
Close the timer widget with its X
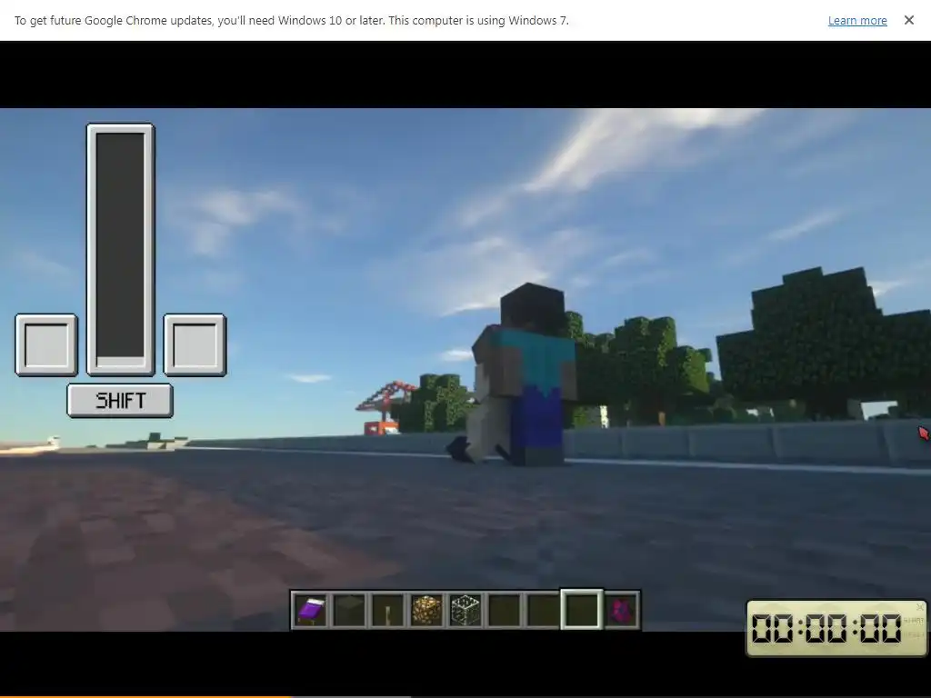920,607
